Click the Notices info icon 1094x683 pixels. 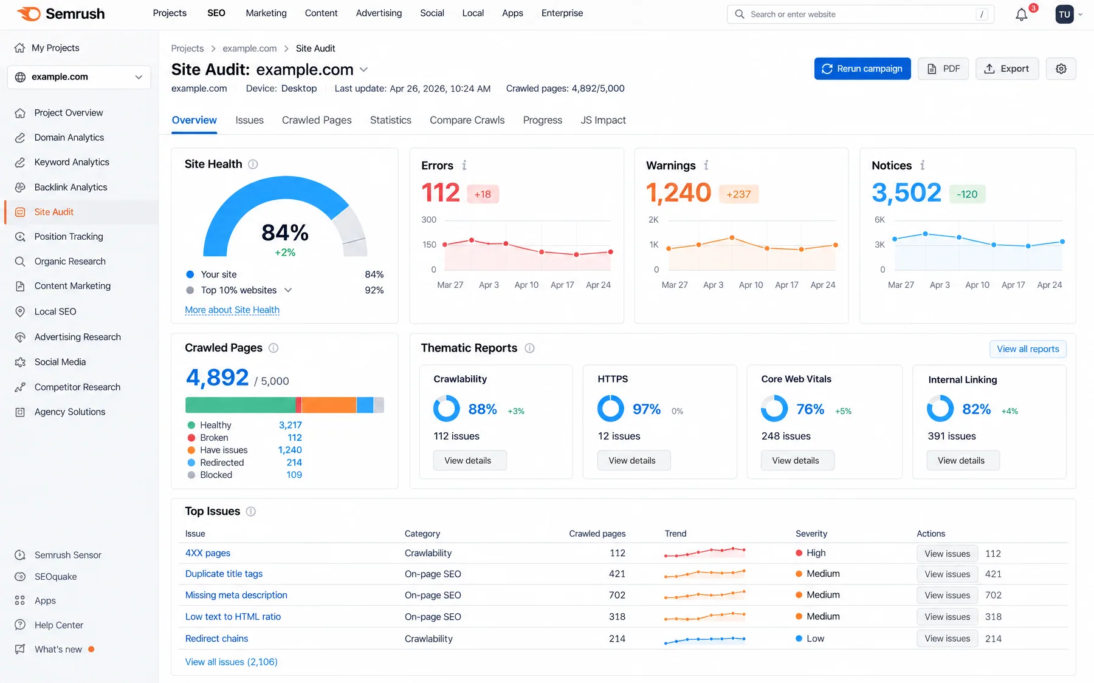(x=923, y=165)
